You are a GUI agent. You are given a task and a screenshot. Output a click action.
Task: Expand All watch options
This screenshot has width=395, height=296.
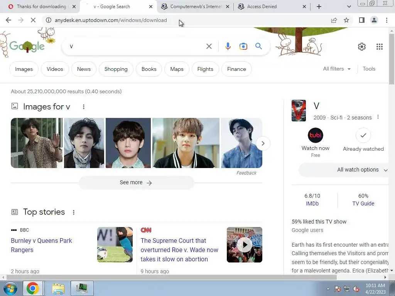344,170
